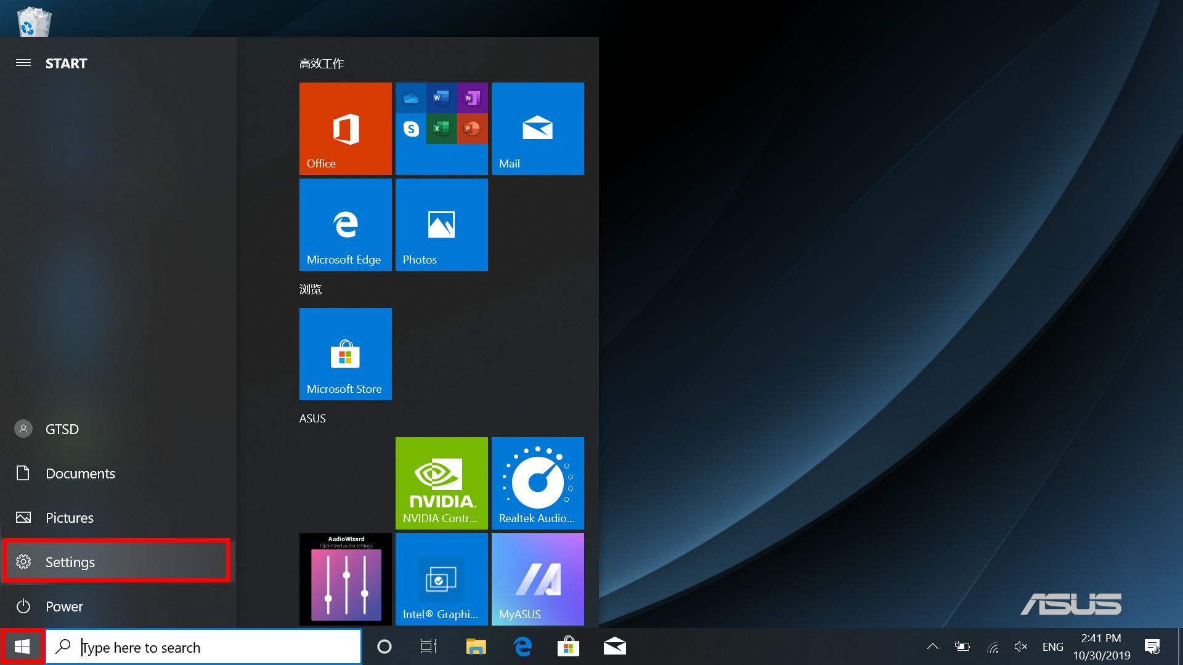Launch Edge from the taskbar
The width and height of the screenshot is (1183, 665).
522,647
